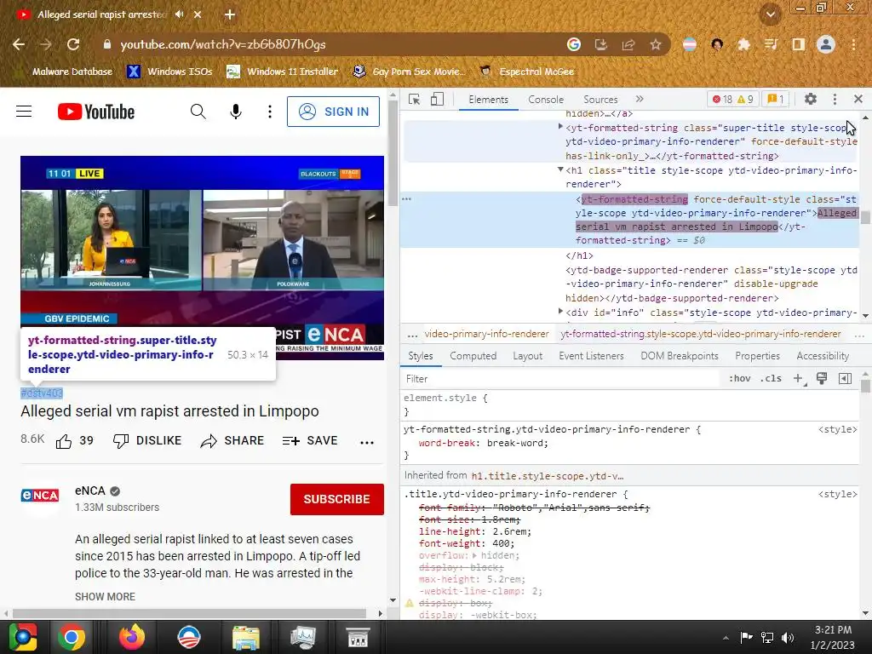Subscribe to the eNCA channel

[337, 499]
